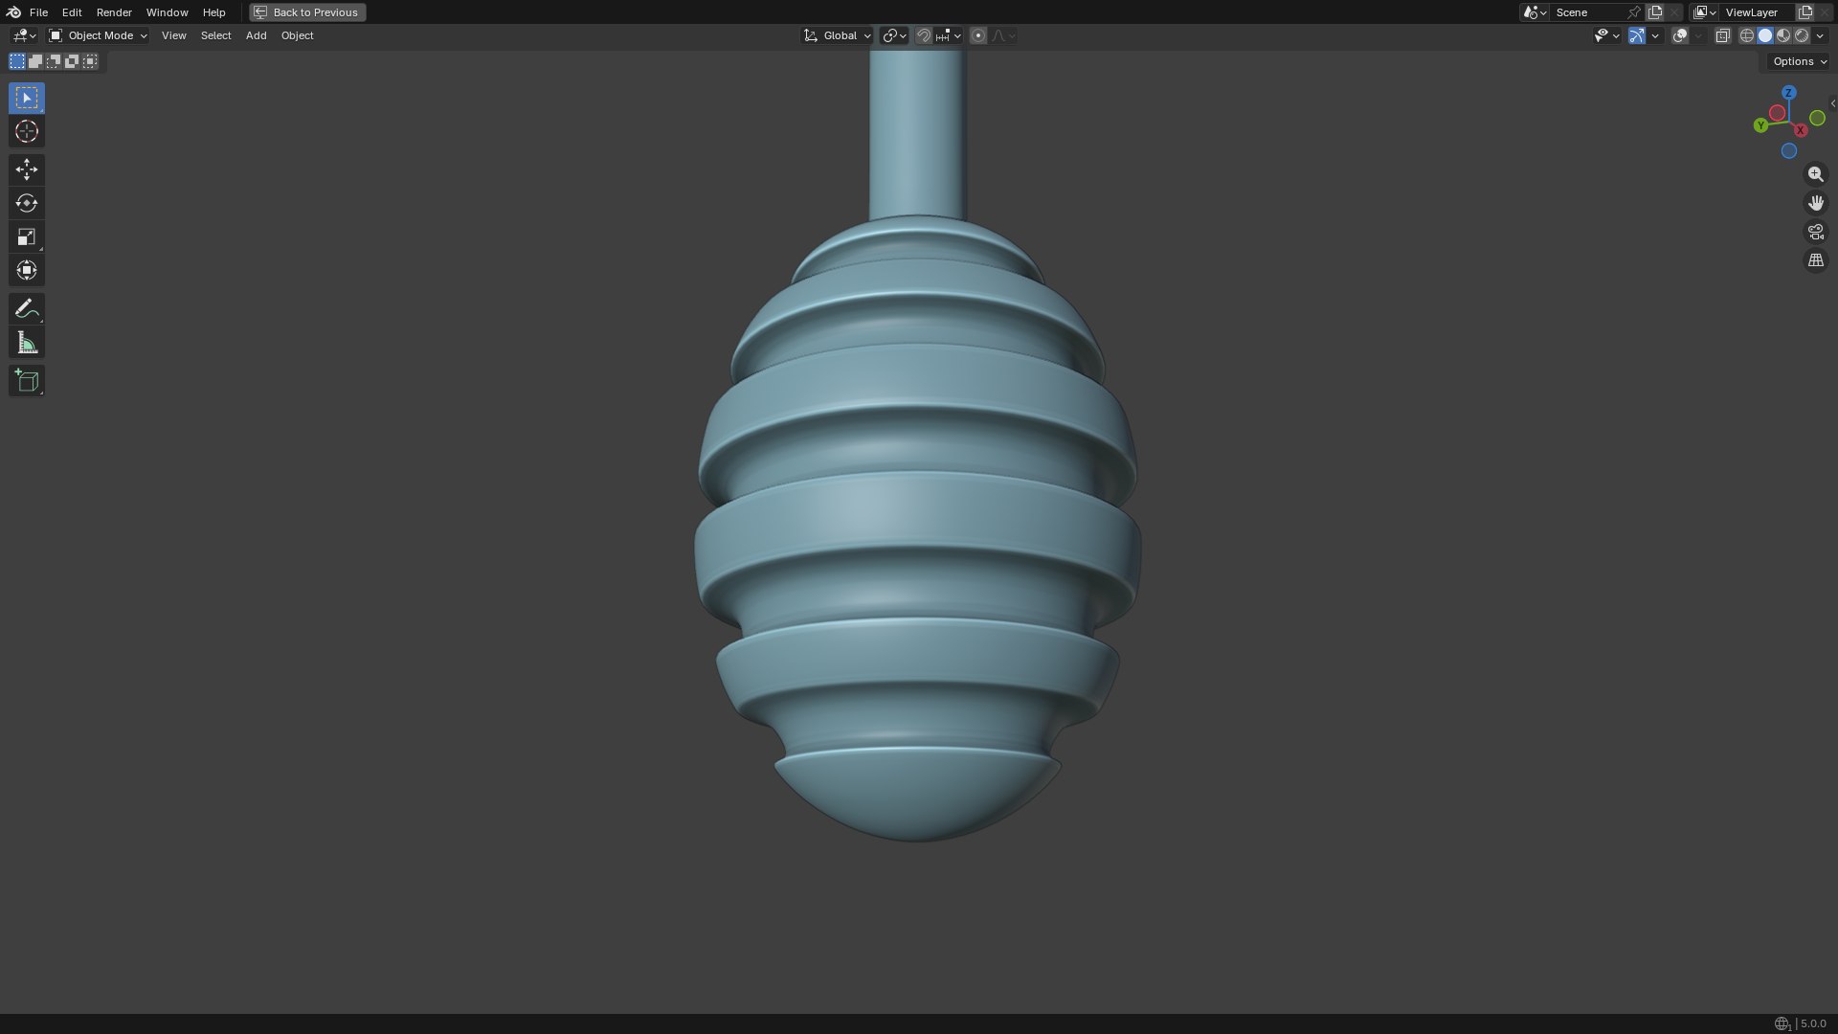
Task: Switch to material preview shading
Action: (x=1783, y=35)
